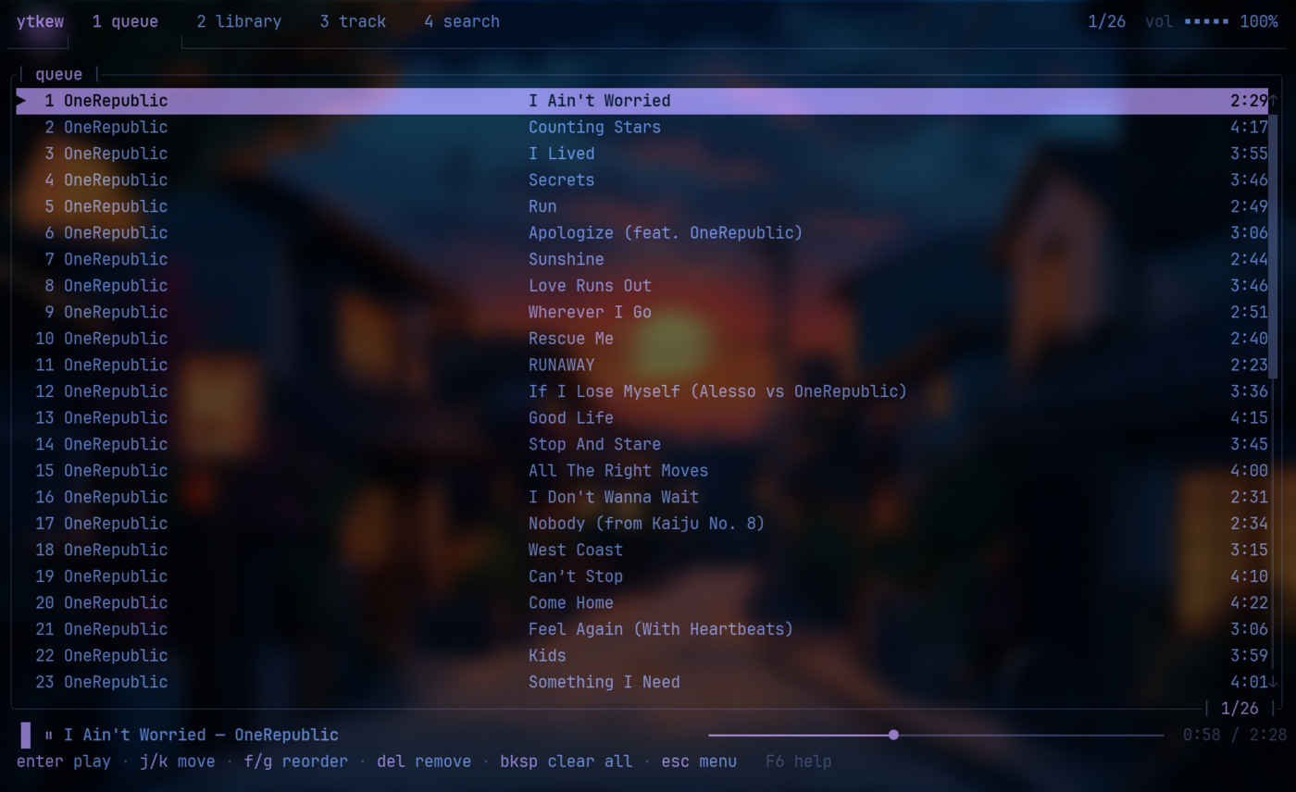Click the j/k move shortcut hint
This screenshot has height=792, width=1296.
tap(177, 761)
